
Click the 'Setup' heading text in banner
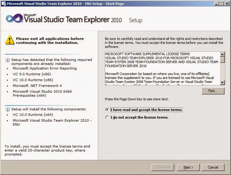136,20
